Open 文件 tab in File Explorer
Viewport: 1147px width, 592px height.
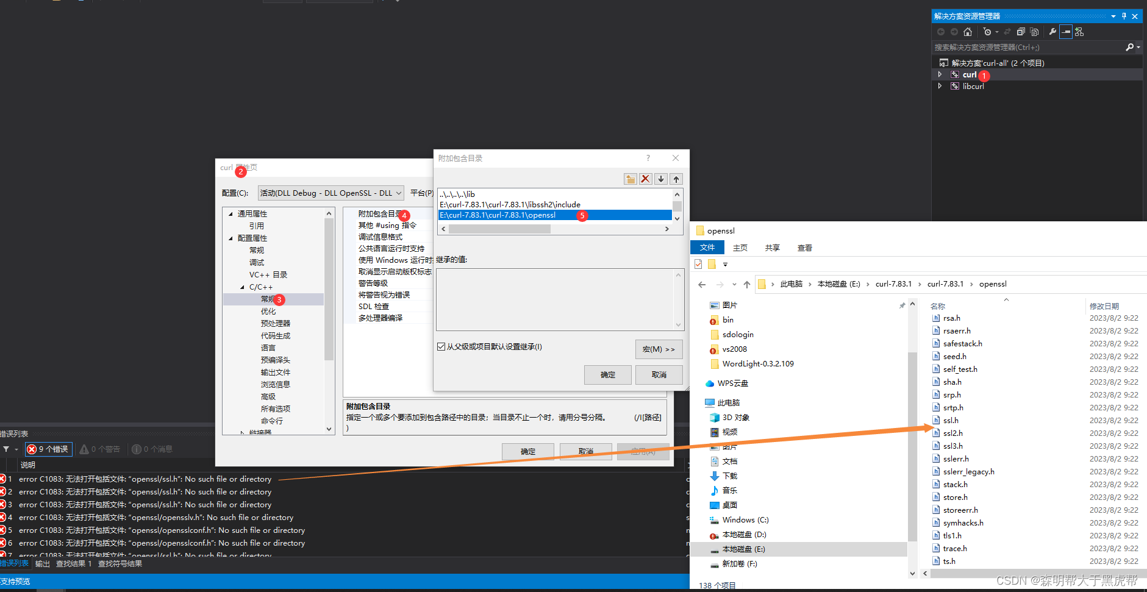tap(707, 248)
